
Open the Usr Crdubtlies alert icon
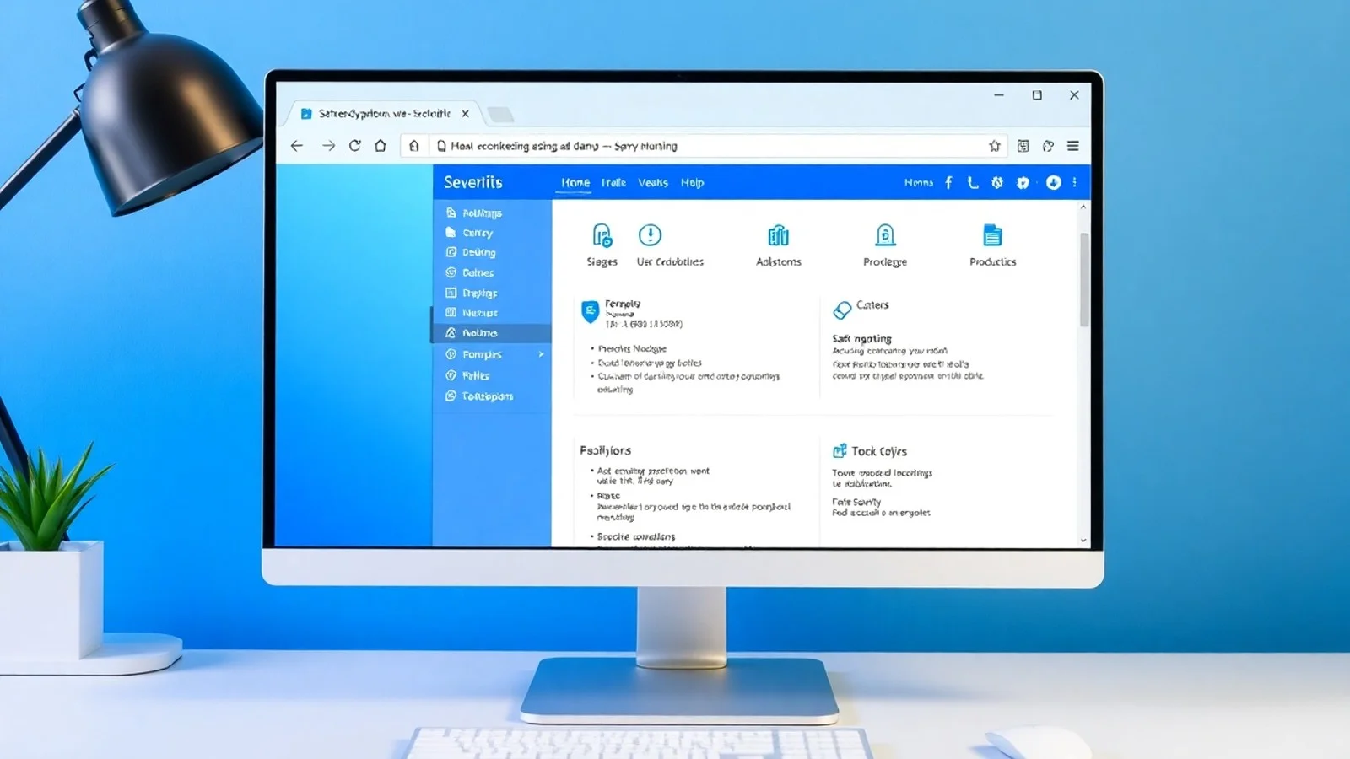tap(650, 234)
